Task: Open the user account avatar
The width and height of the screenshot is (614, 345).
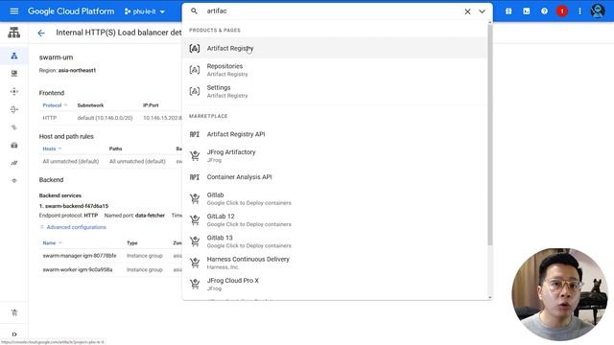Action: coord(598,11)
